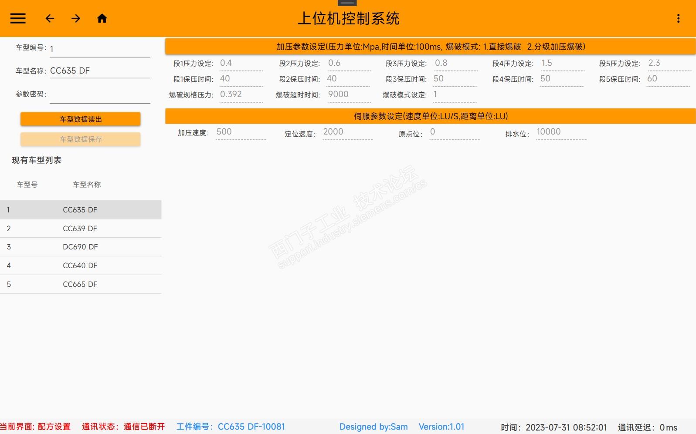This screenshot has height=434, width=696.
Task: Click the 上位机控制系统 title
Action: point(349,18)
